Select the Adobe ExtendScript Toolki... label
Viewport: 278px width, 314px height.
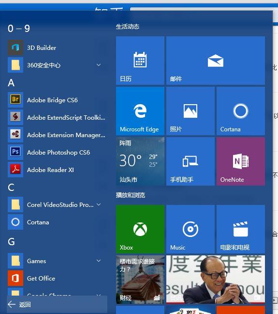click(66, 118)
